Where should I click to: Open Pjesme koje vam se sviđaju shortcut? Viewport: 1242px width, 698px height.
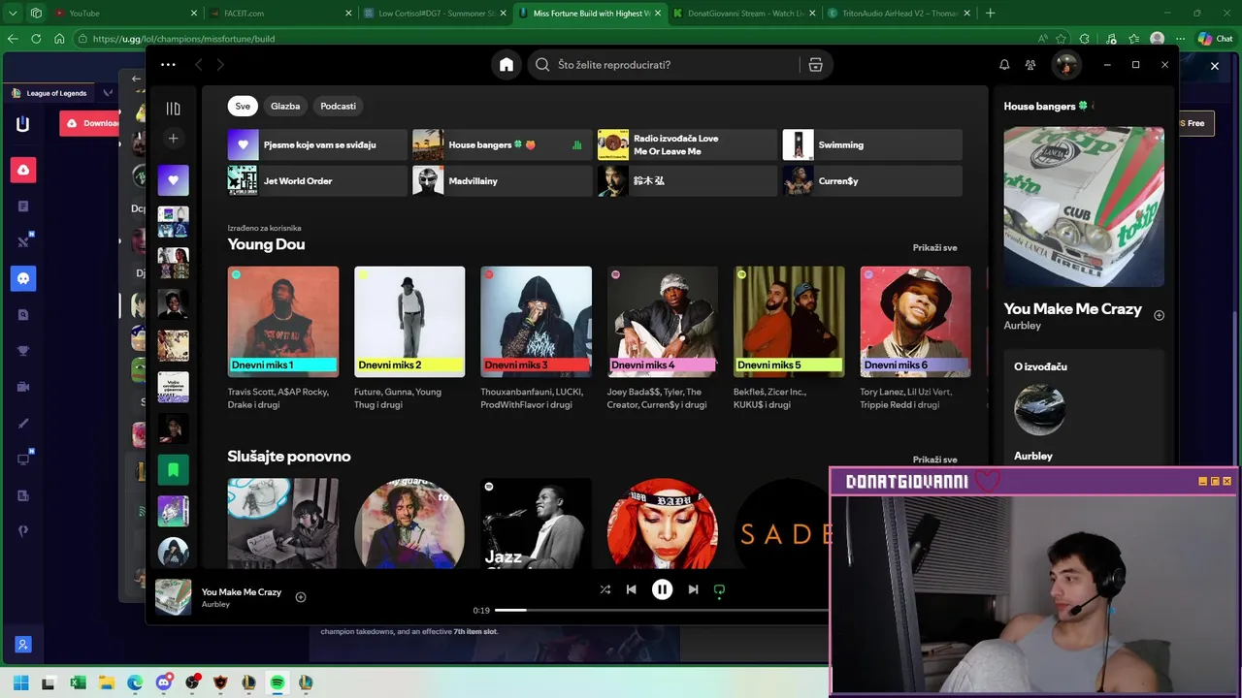pos(317,144)
